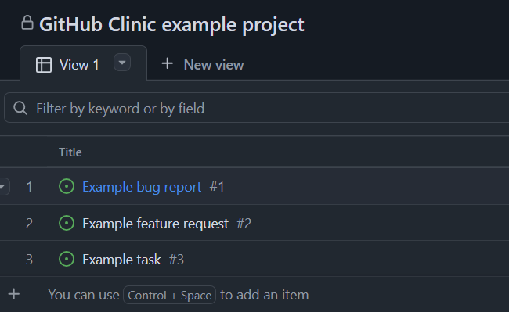Image resolution: width=509 pixels, height=312 pixels.
Task: Click the open issue icon for Example feature request
Action: tap(67, 223)
